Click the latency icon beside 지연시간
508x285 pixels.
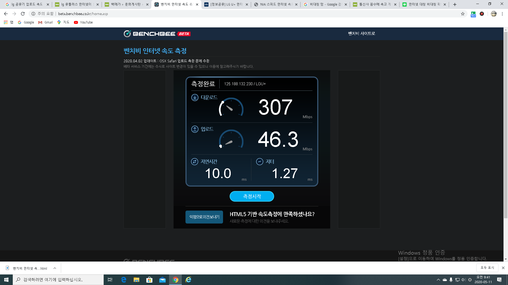pyautogui.click(x=194, y=161)
